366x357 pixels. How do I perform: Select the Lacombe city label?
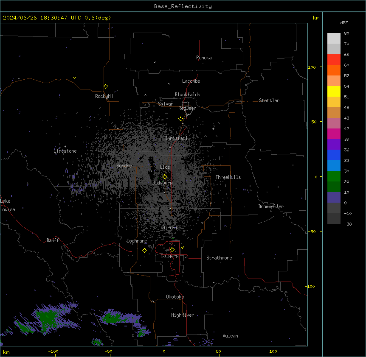pyautogui.click(x=191, y=81)
